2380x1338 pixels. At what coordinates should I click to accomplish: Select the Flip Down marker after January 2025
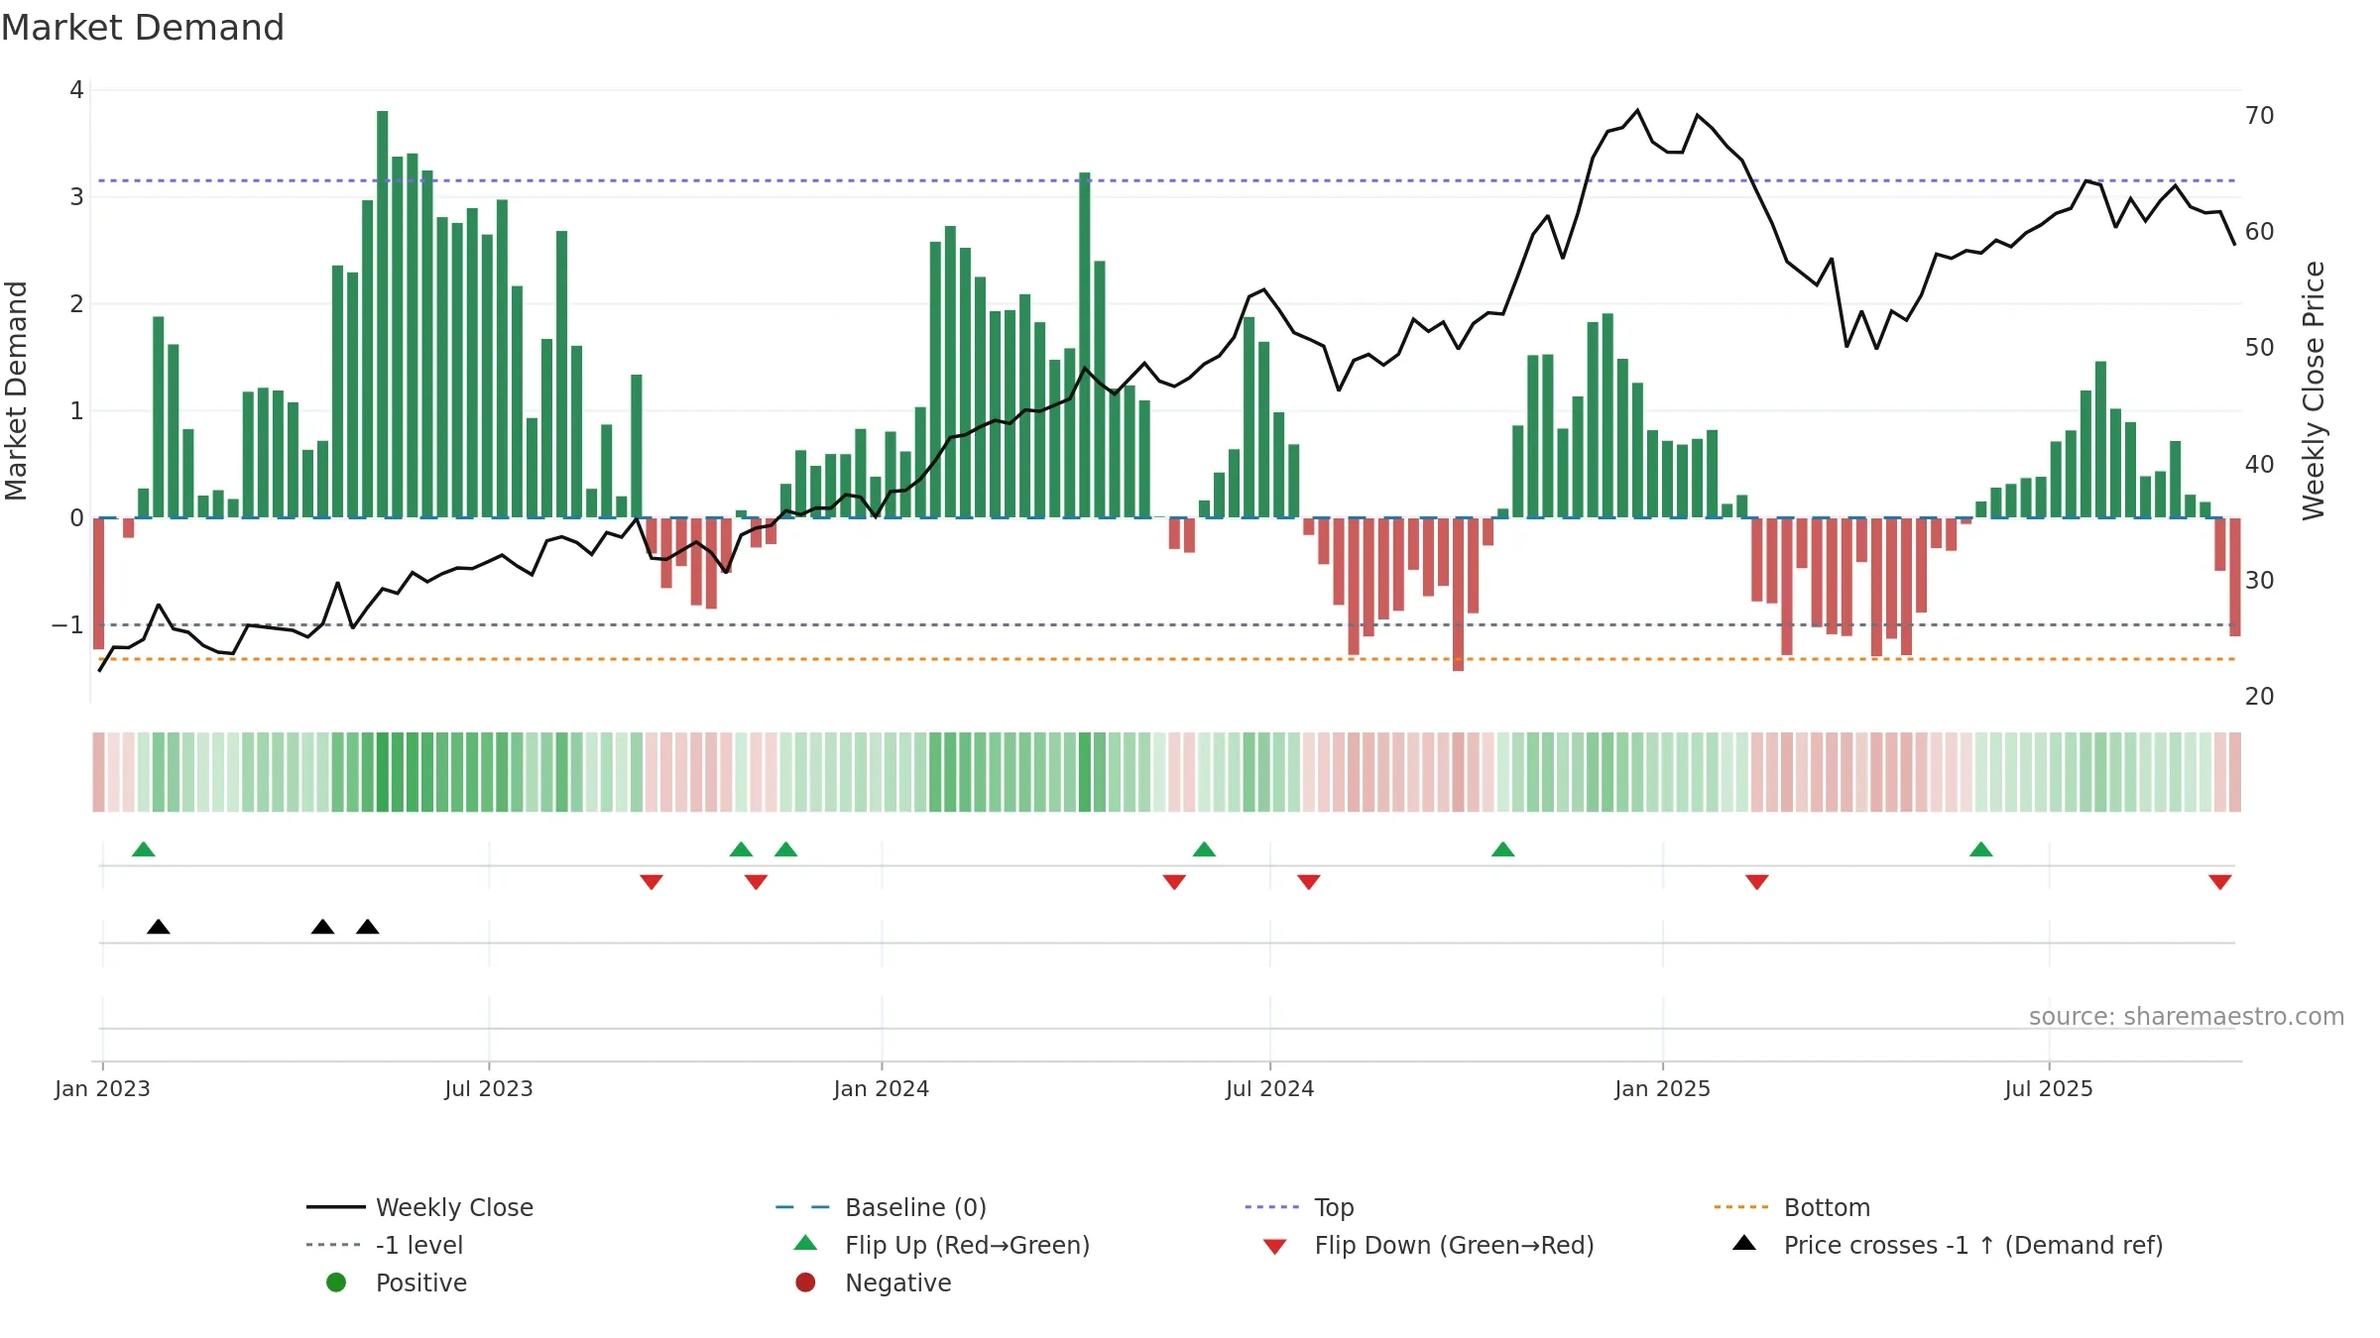1757,882
